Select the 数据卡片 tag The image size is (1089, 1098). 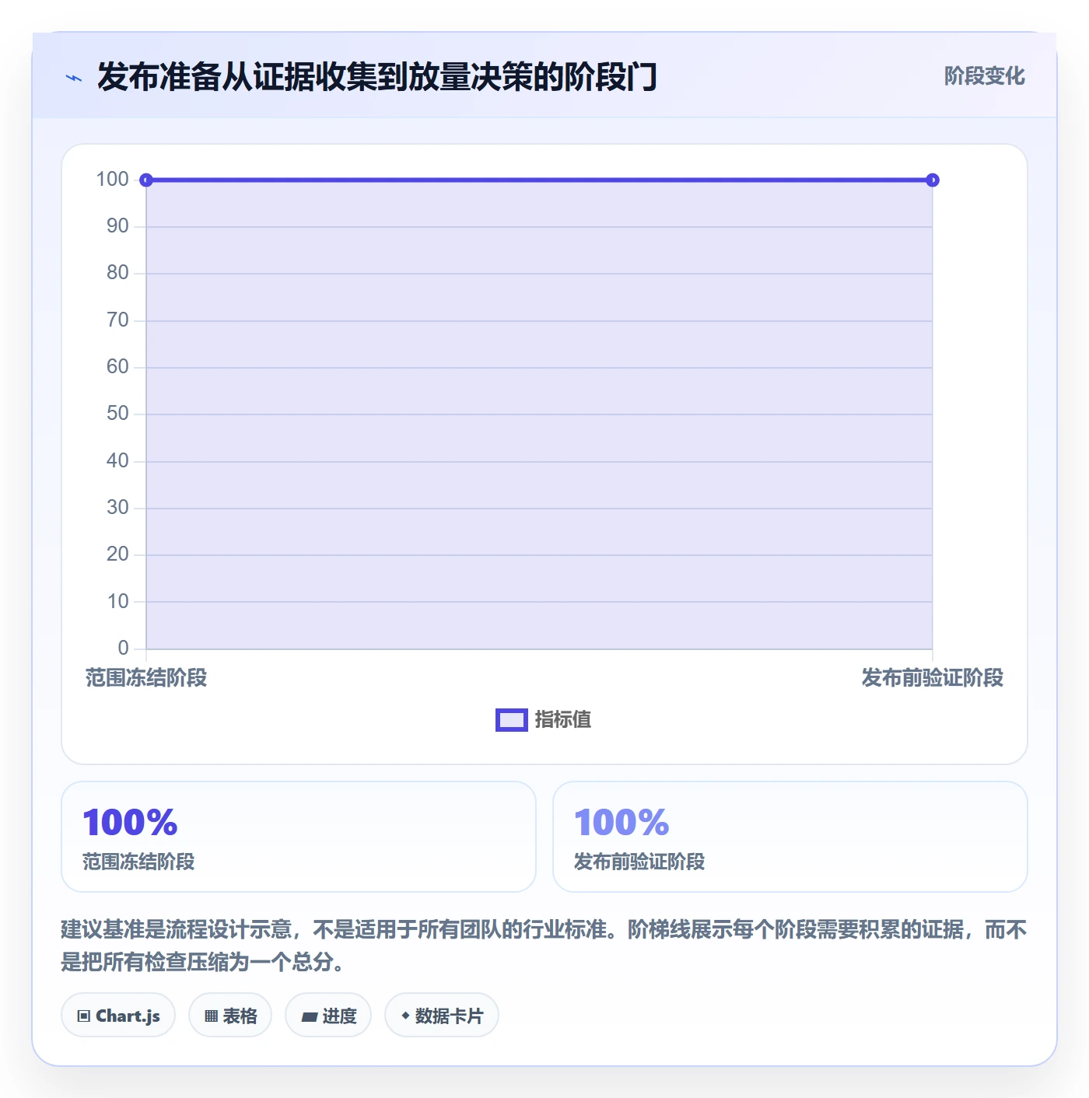442,1015
